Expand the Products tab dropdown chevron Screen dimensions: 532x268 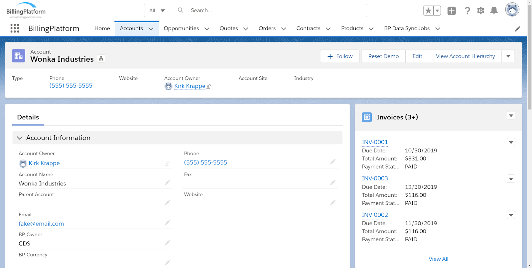click(x=371, y=29)
